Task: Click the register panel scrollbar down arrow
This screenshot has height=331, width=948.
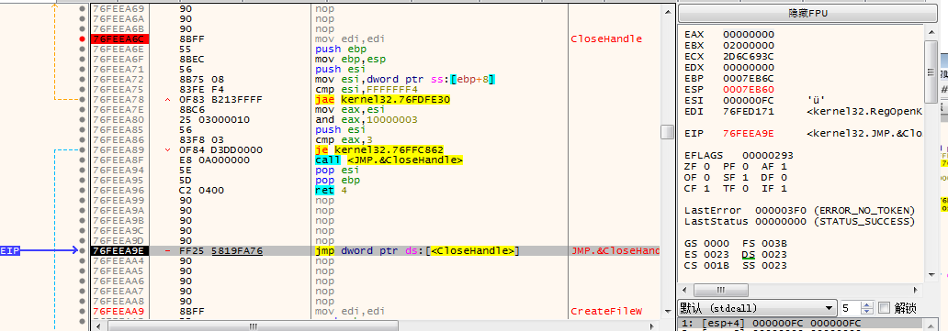Action: (931, 276)
